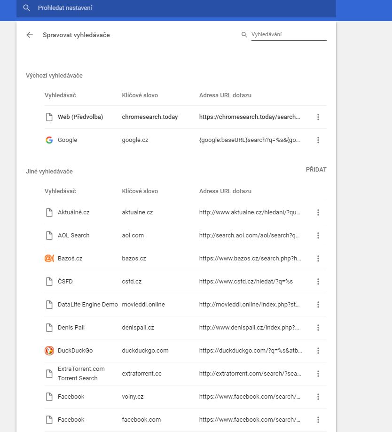Viewport: 392px width, 432px height.
Task: Select the https://chromesearch.today/search URL cell
Action: [250, 117]
